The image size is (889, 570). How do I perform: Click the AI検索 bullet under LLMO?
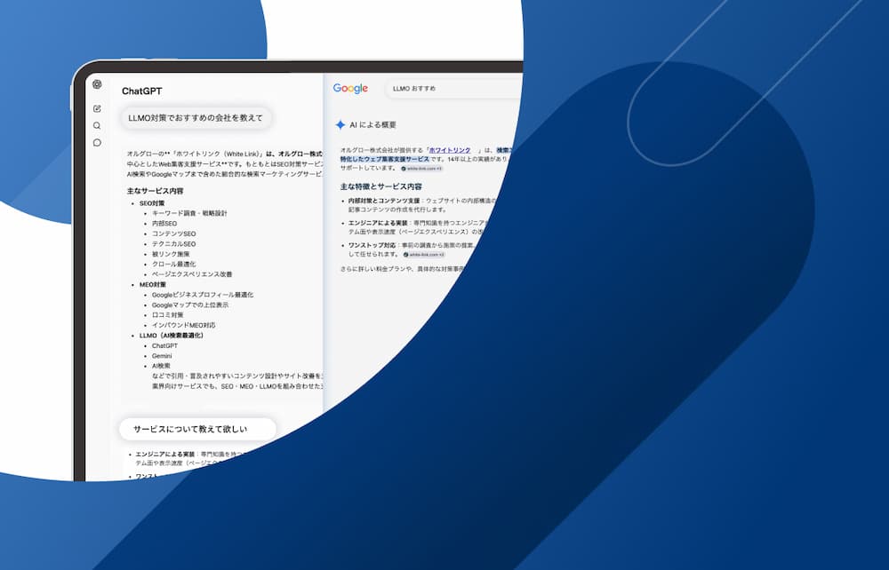pos(160,366)
